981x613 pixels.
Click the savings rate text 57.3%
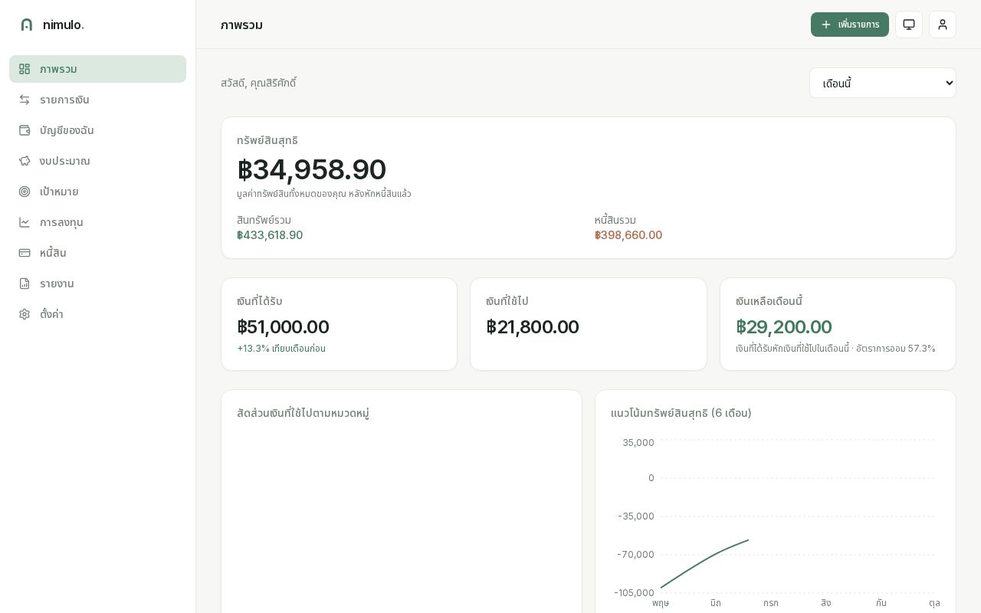(x=921, y=349)
